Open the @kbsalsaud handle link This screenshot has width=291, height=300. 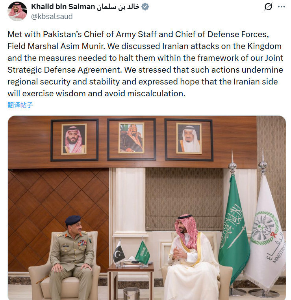[52, 17]
